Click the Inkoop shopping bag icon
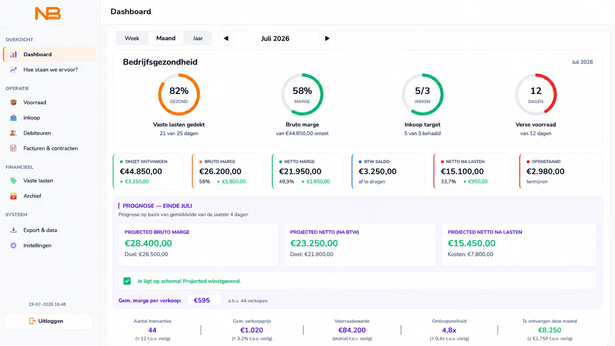 coord(13,118)
